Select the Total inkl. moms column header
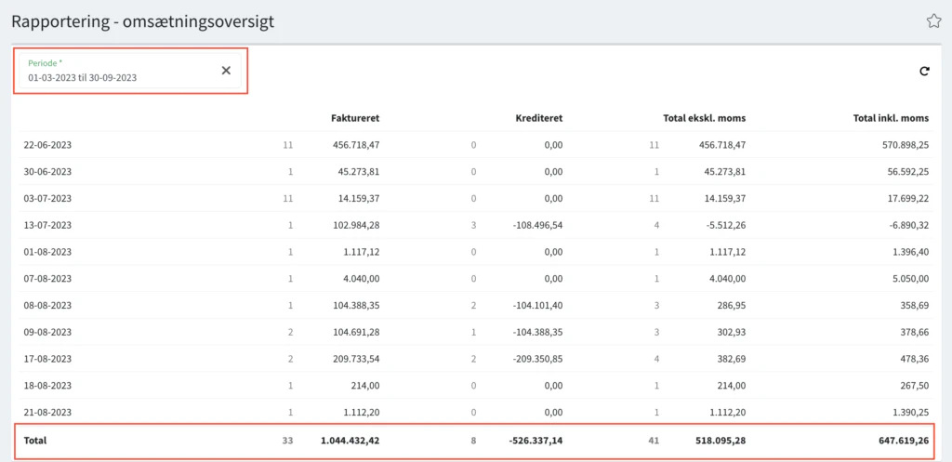Viewport: 952px width, 462px height. (x=891, y=118)
